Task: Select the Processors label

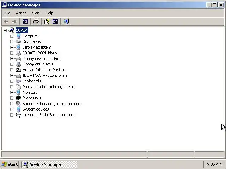Action: click(x=32, y=98)
